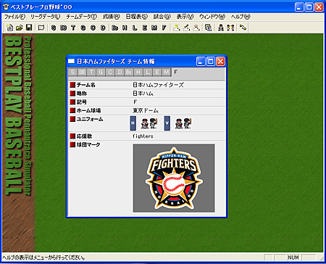This screenshot has height=264, width=326.
Task: Click red marker beside 球団マーク
Action: coord(72,144)
